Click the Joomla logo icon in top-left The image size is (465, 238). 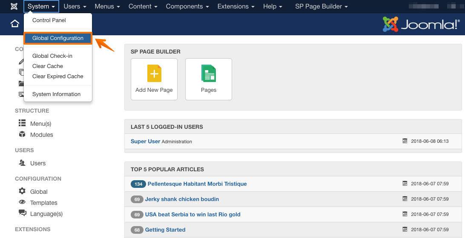pos(14,6)
